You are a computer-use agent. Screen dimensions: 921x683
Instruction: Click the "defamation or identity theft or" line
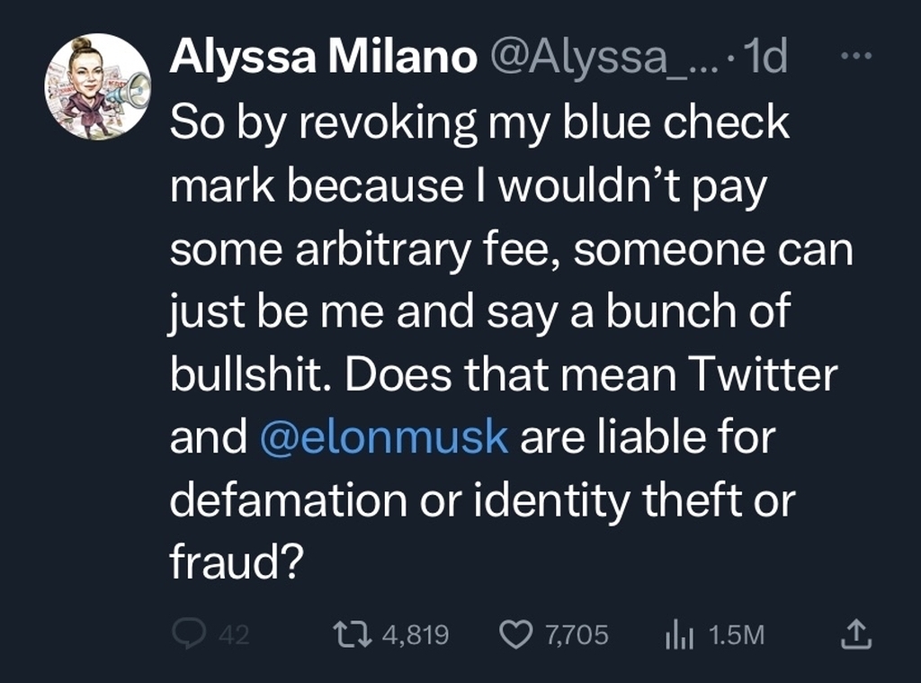[483, 499]
